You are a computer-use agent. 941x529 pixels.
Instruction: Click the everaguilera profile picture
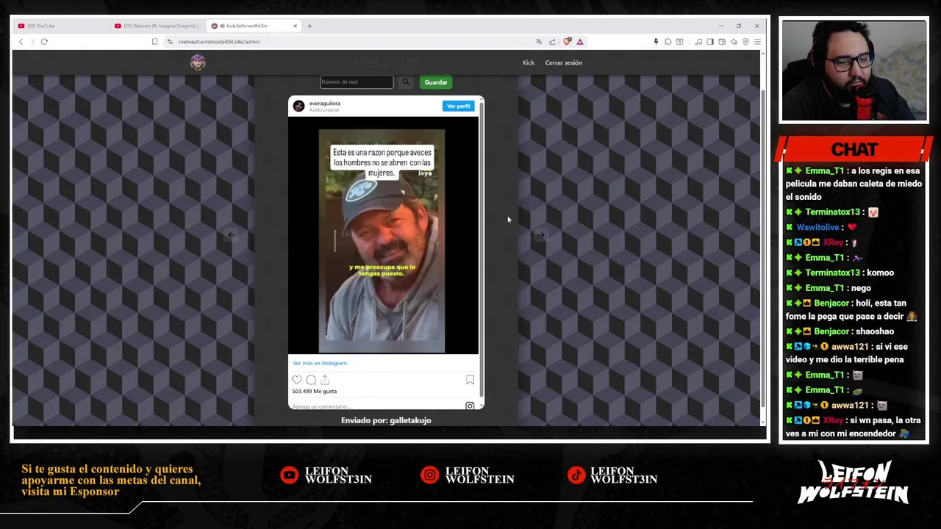pyautogui.click(x=298, y=107)
